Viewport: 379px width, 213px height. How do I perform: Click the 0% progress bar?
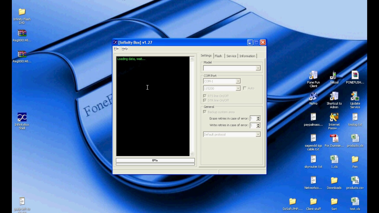pyautogui.click(x=155, y=160)
